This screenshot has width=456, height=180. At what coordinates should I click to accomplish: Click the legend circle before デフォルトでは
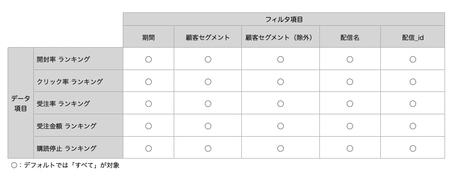pyautogui.click(x=14, y=165)
